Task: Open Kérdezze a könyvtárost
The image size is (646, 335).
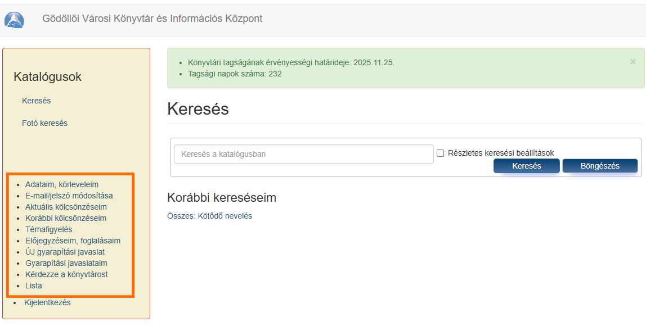Action: (x=66, y=274)
